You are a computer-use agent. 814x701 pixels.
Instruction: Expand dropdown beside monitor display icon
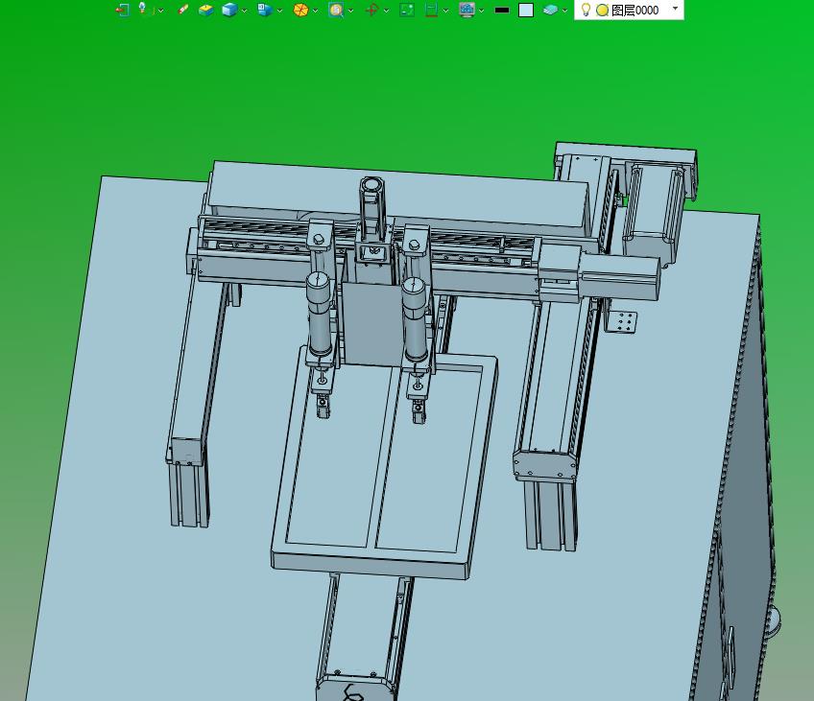coord(481,11)
